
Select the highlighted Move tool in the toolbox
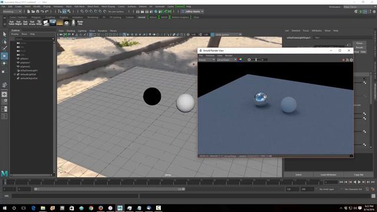click(x=4, y=56)
